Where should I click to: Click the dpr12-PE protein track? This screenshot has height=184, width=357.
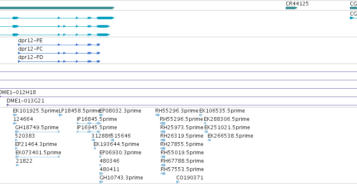(x=59, y=45)
